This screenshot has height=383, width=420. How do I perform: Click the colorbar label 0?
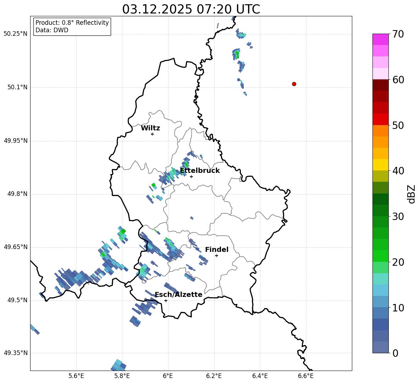(x=395, y=353)
